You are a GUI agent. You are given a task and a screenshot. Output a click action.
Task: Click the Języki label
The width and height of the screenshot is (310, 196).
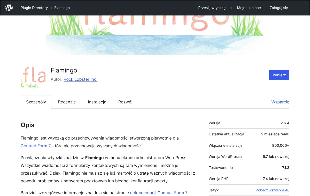coord(214,190)
